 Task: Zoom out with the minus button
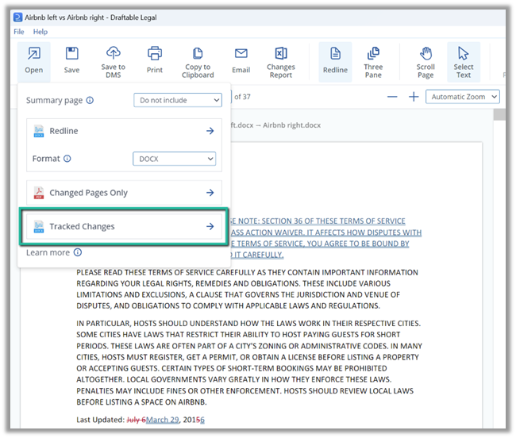392,97
